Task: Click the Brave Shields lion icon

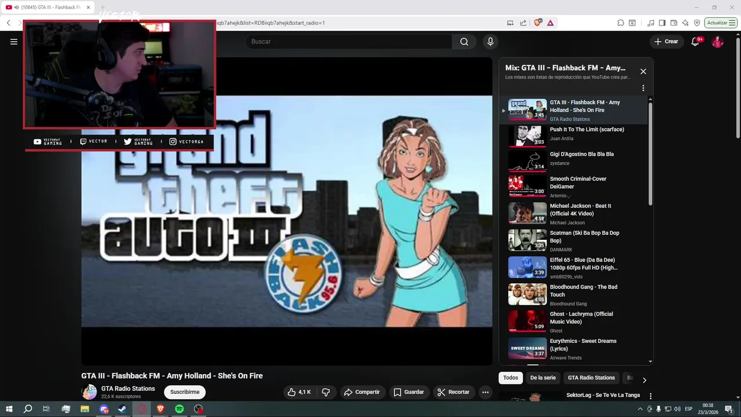Action: tap(538, 23)
